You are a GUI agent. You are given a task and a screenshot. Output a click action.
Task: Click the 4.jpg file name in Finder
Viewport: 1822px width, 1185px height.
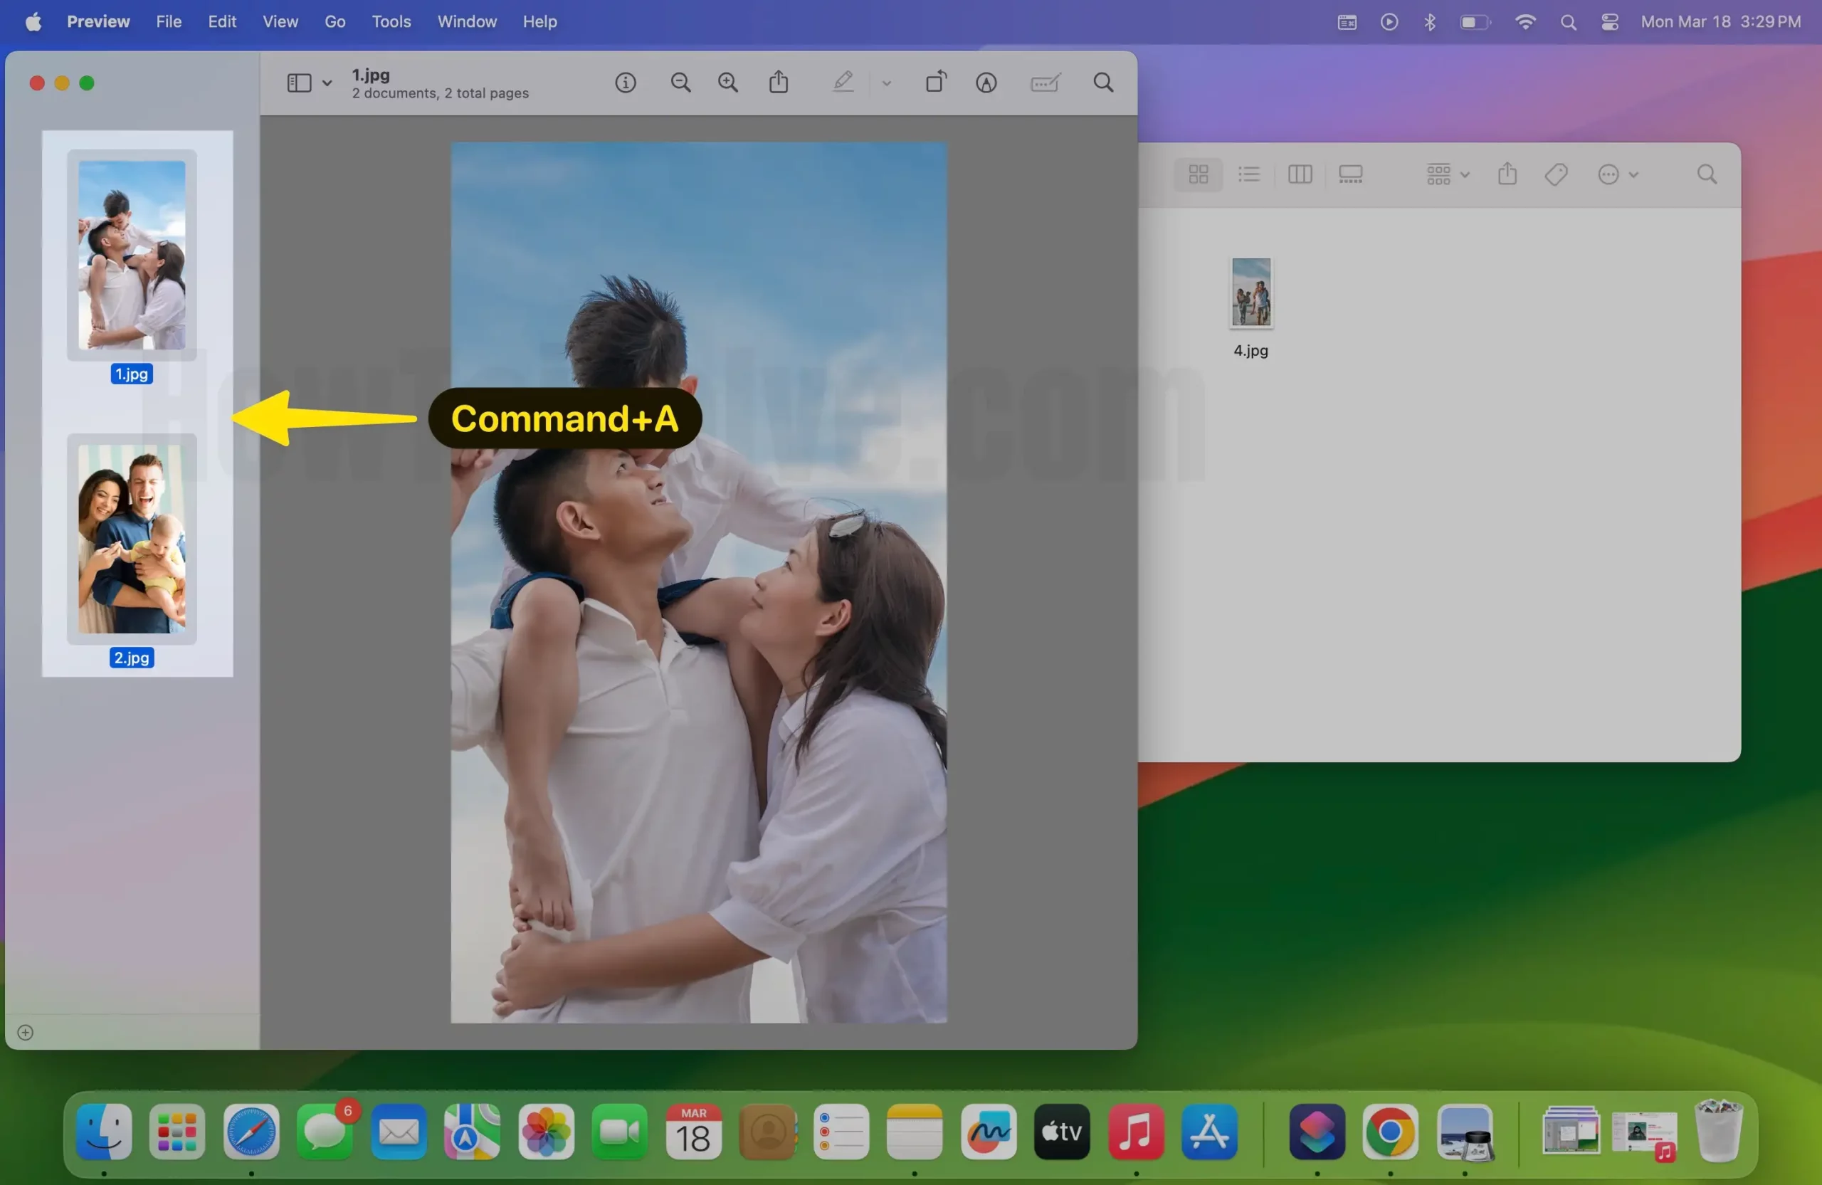[1251, 351]
